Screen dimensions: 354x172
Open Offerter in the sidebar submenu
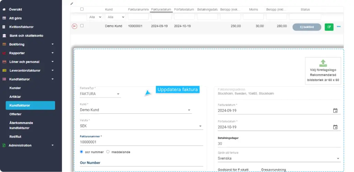tap(15, 114)
